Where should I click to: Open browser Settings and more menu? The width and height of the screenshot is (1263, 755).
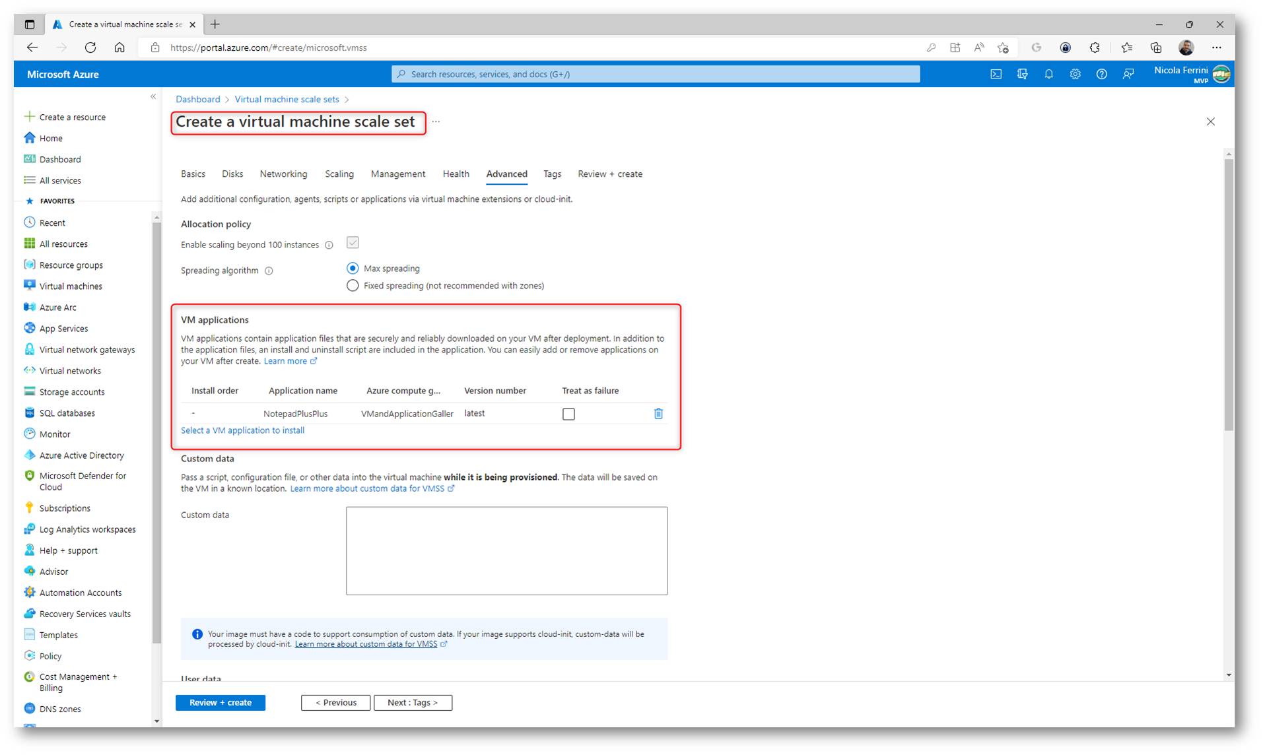1216,48
